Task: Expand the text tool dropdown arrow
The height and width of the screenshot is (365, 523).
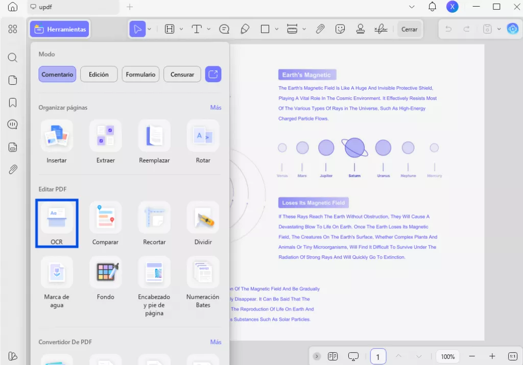Action: pyautogui.click(x=208, y=29)
